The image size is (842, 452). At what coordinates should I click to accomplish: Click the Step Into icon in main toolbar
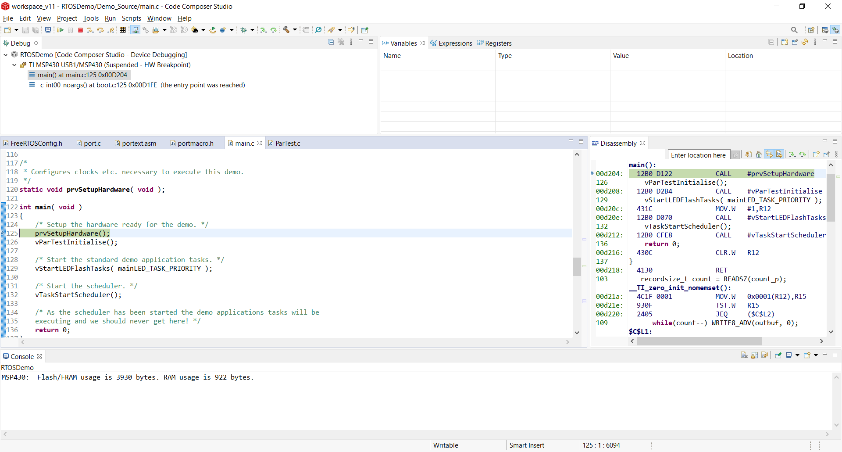(x=90, y=30)
